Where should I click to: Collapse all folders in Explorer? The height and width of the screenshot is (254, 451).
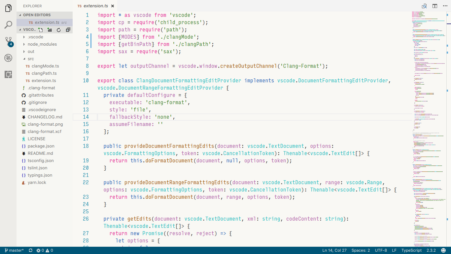click(x=68, y=29)
